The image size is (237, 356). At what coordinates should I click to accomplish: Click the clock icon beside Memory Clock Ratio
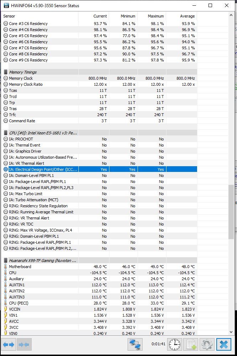pyautogui.click(x=6, y=84)
